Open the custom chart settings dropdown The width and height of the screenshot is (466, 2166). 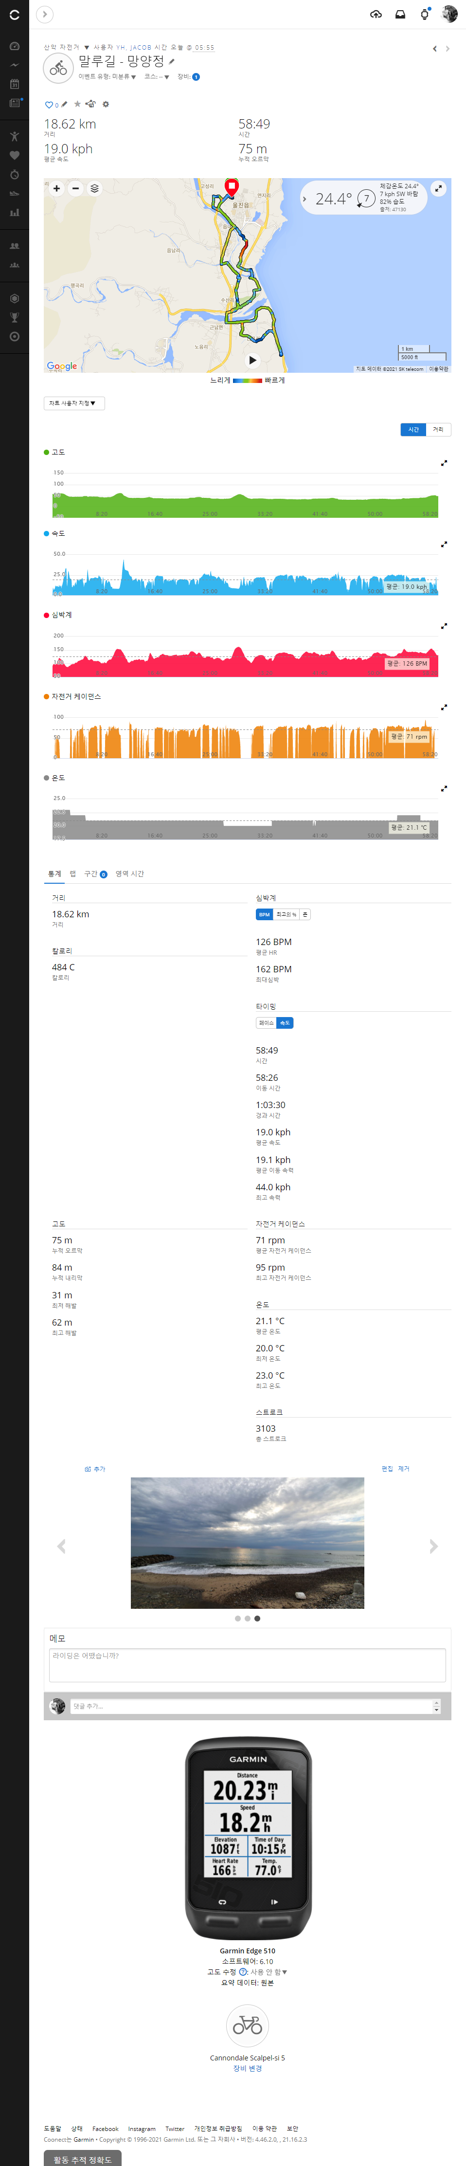click(x=74, y=403)
